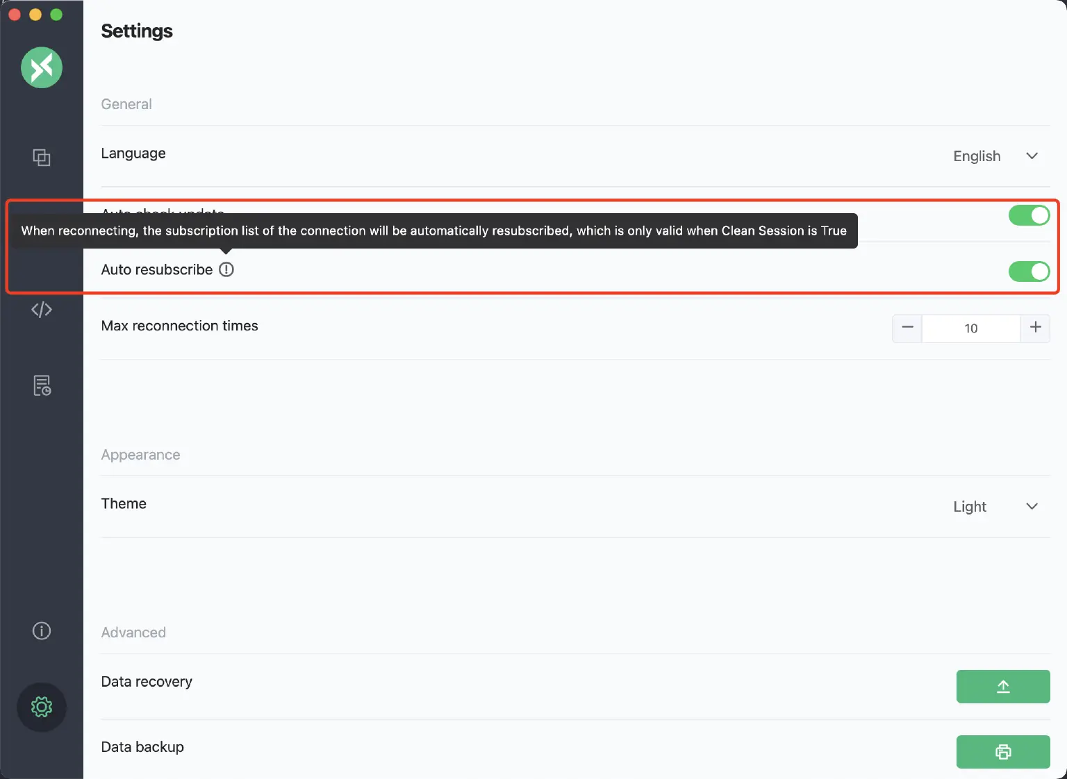Open the About info page in sidebar
The height and width of the screenshot is (779, 1067).
point(42,630)
